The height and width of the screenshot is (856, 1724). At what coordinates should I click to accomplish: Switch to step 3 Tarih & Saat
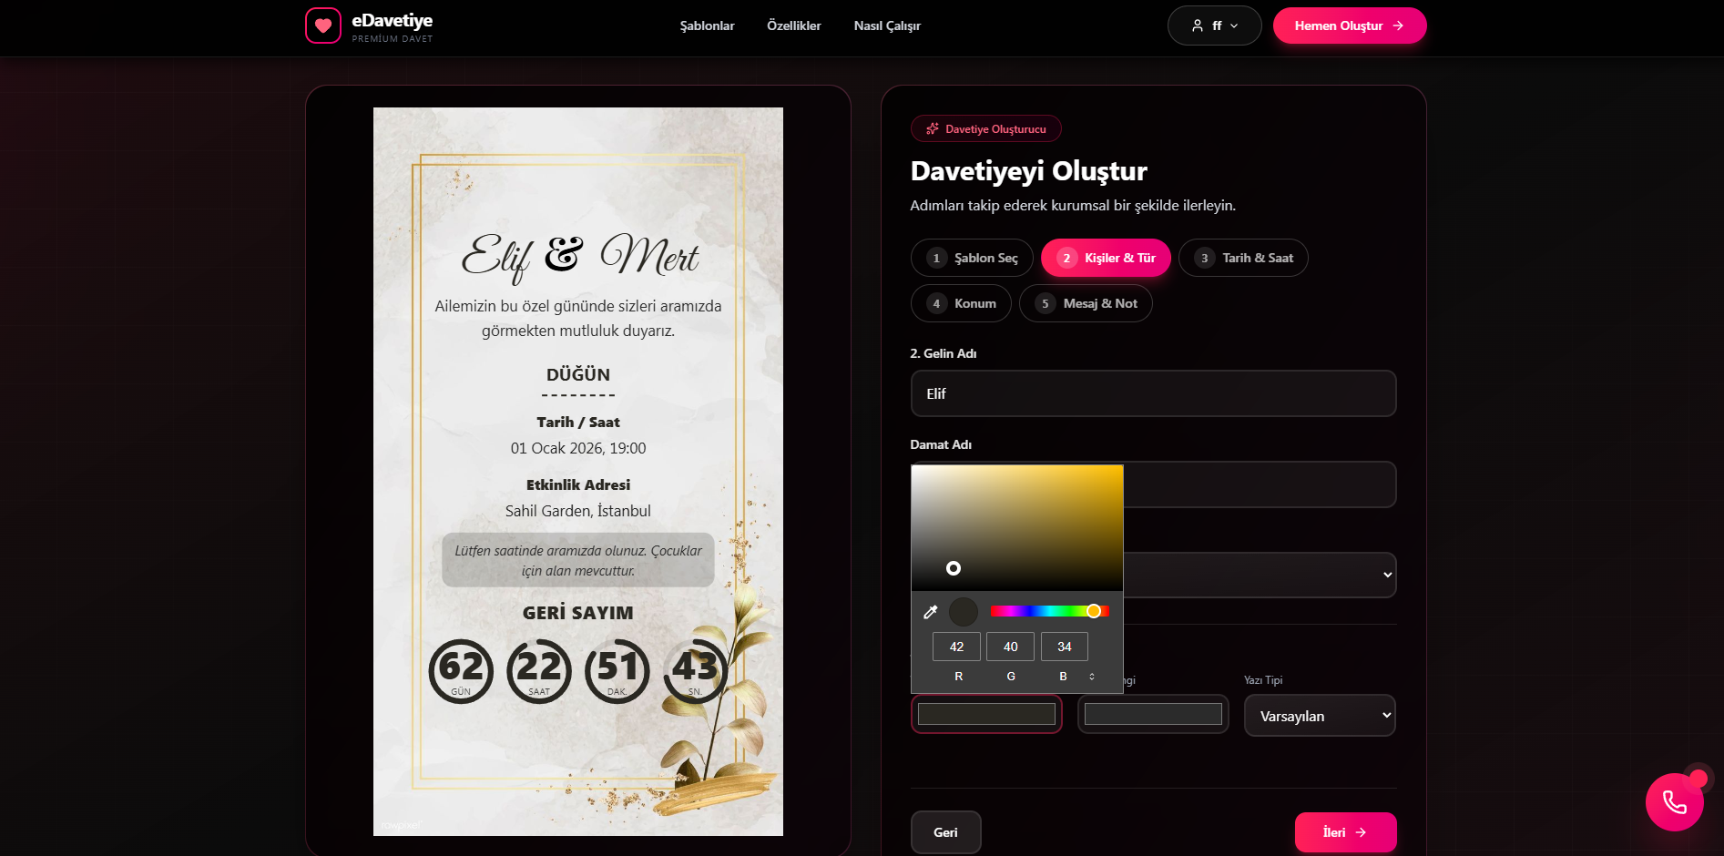[1242, 258]
